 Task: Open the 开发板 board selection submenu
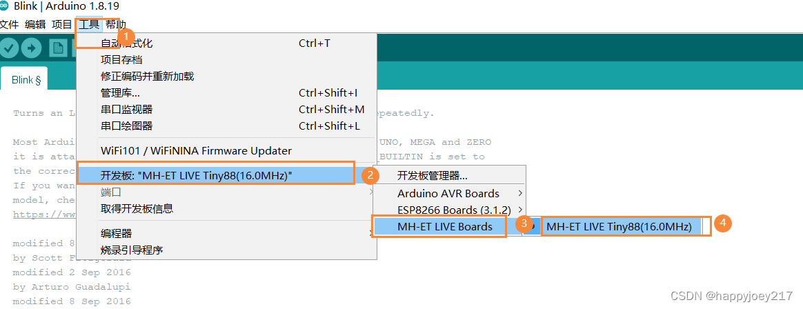pyautogui.click(x=226, y=175)
